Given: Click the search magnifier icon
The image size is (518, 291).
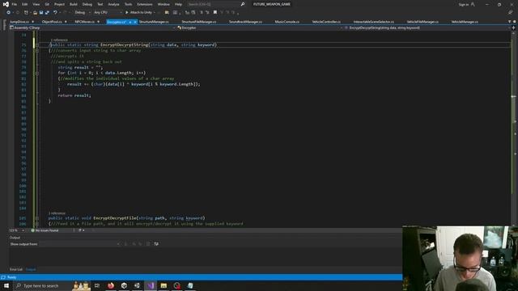Looking at the screenshot, I should [243, 4].
